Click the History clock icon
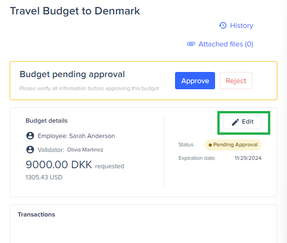This screenshot has width=287, height=243. coord(223,26)
